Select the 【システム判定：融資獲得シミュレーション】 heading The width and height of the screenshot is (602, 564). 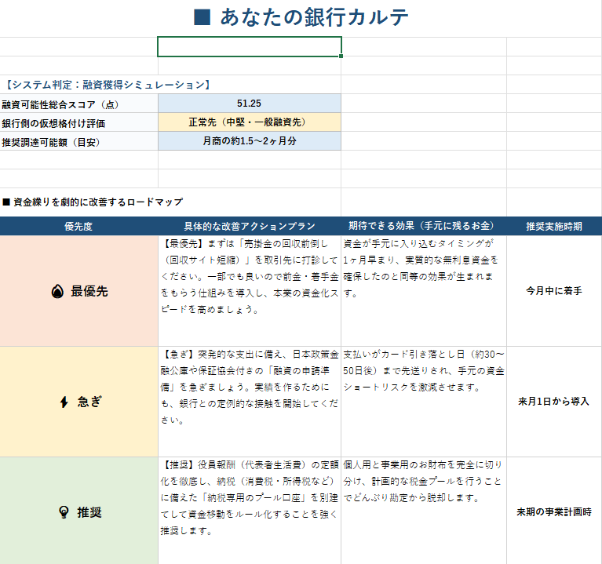(108, 85)
